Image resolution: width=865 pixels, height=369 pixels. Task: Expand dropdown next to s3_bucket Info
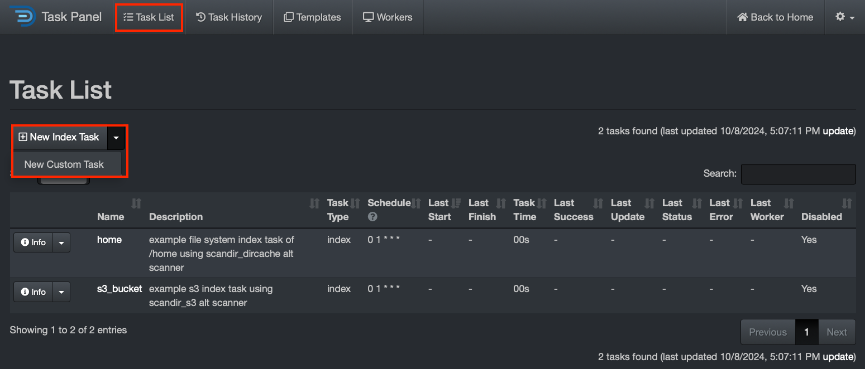(61, 292)
